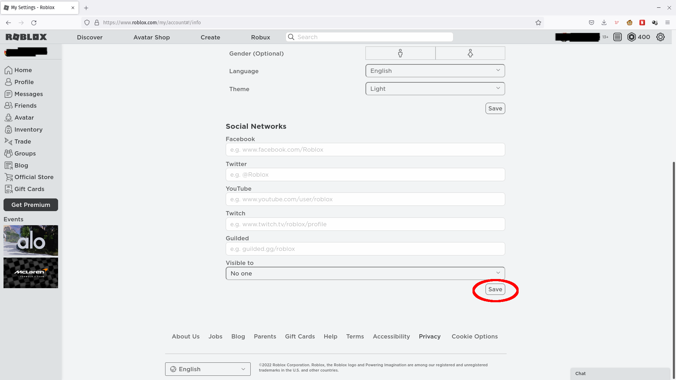
Task: Open the Roblox settings gear icon
Action: [x=661, y=37]
